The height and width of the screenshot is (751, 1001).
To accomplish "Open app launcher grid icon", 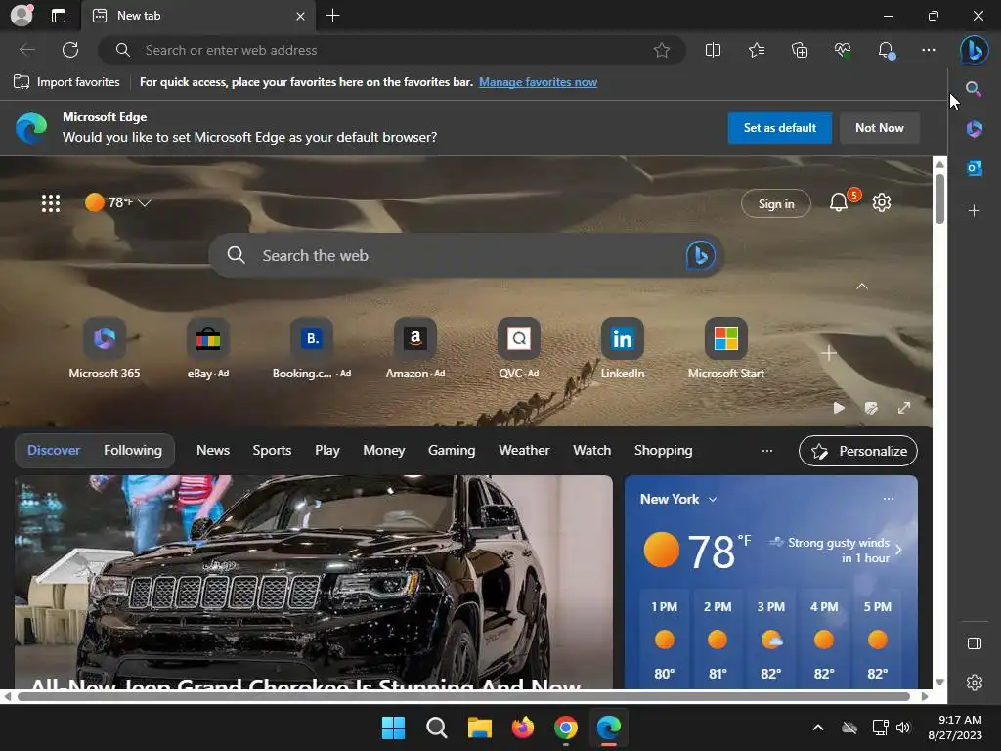I will (51, 203).
